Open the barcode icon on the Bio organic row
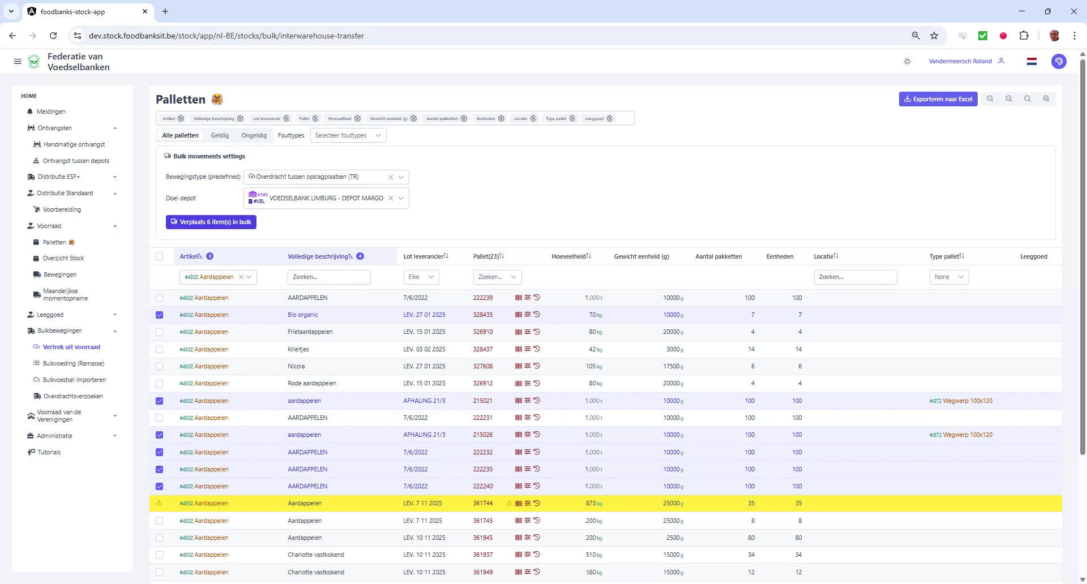This screenshot has width=1087, height=584. point(518,315)
